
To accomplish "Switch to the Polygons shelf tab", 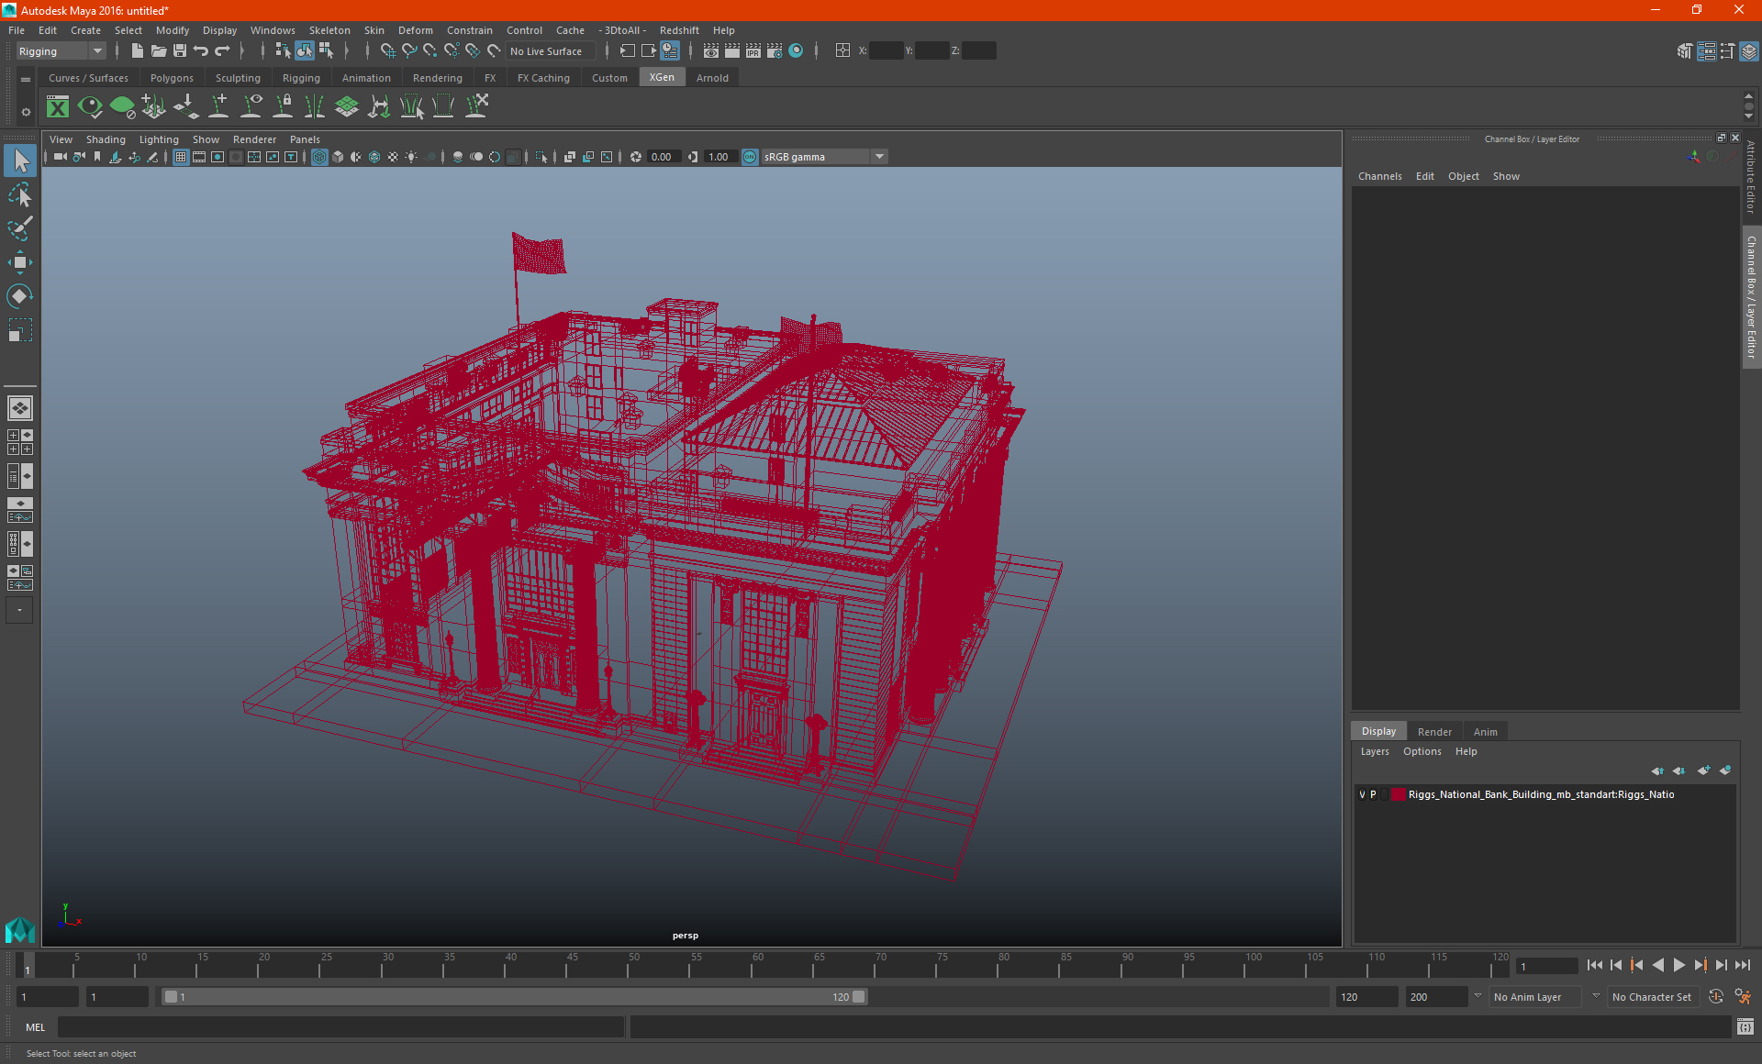I will [x=172, y=78].
